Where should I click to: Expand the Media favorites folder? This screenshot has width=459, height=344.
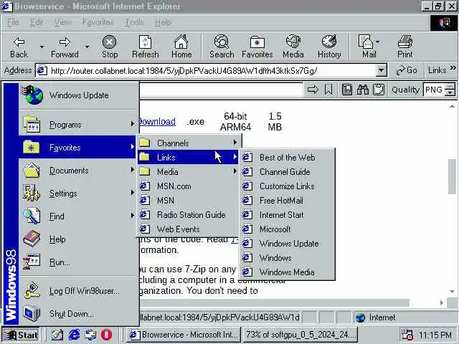188,172
